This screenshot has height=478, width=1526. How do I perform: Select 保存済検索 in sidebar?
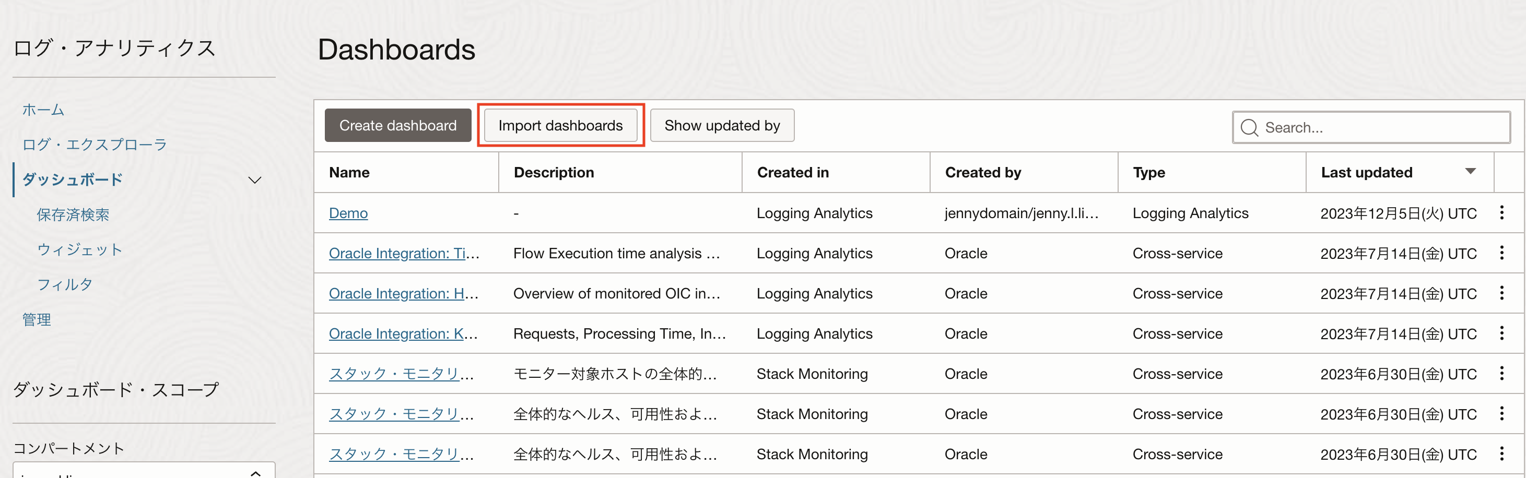coord(73,215)
